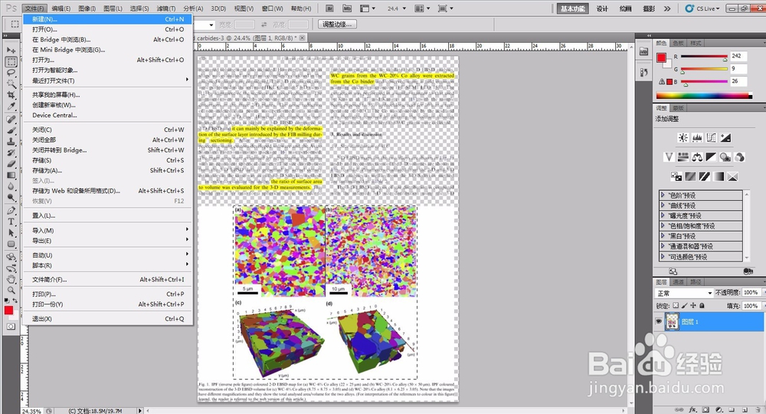The height and width of the screenshot is (414, 766).
Task: Expand the "通道混和器"预设 presets
Action: coord(663,246)
